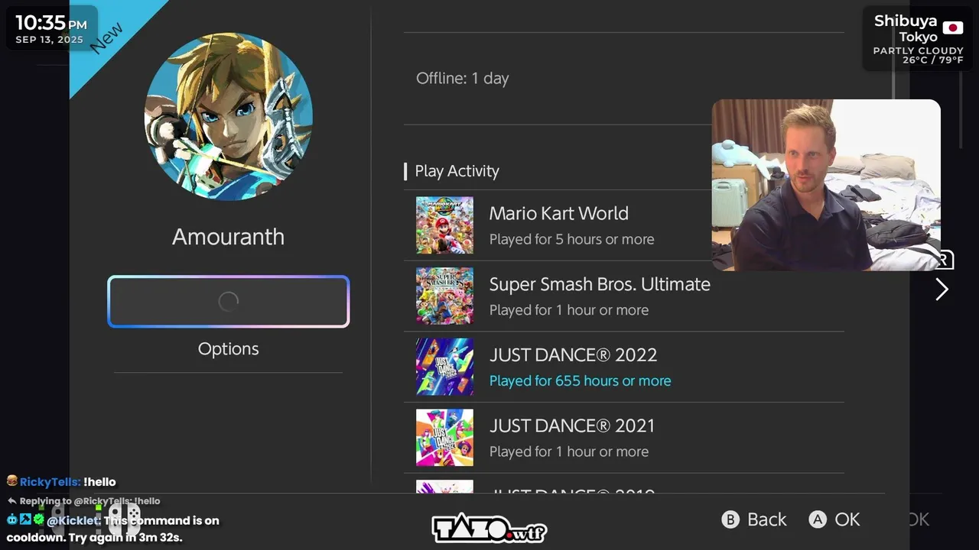Click the 10:35 PM clock overlay
The image size is (979, 550).
[51, 28]
